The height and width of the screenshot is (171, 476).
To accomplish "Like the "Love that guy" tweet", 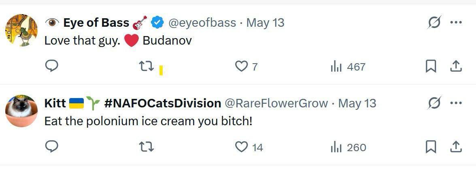I will [241, 66].
